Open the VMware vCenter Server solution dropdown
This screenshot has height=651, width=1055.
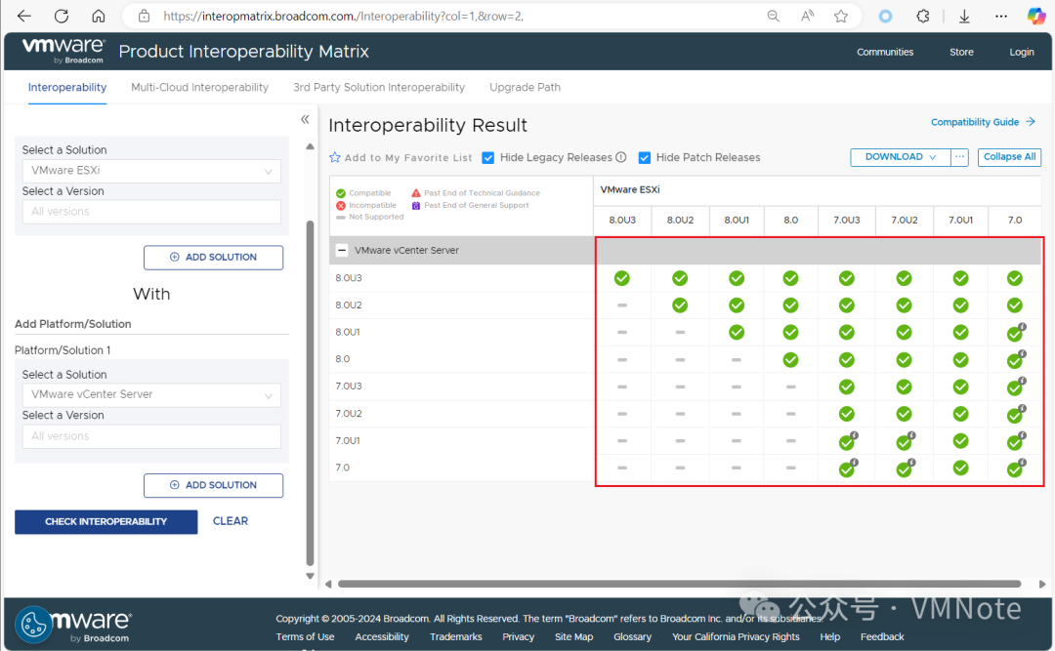(x=151, y=394)
